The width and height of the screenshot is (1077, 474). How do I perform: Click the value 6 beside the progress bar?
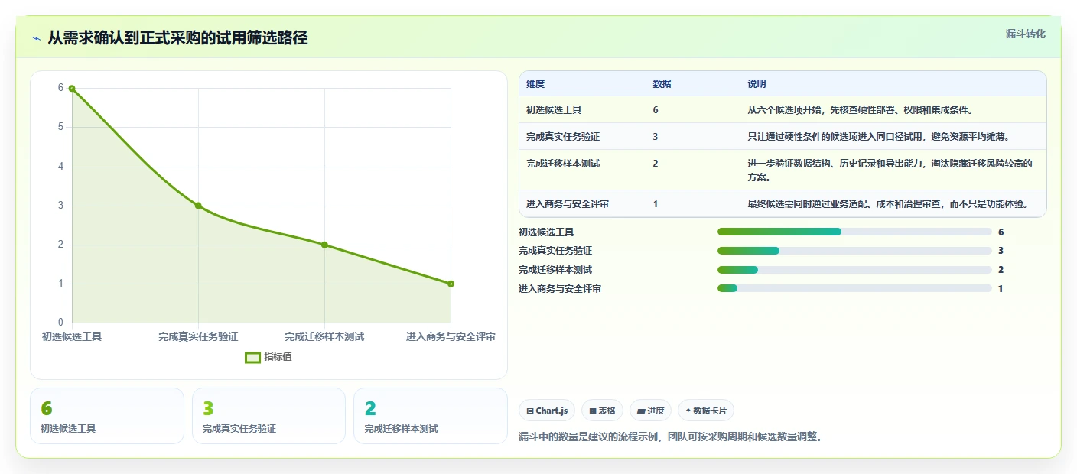coord(1001,232)
